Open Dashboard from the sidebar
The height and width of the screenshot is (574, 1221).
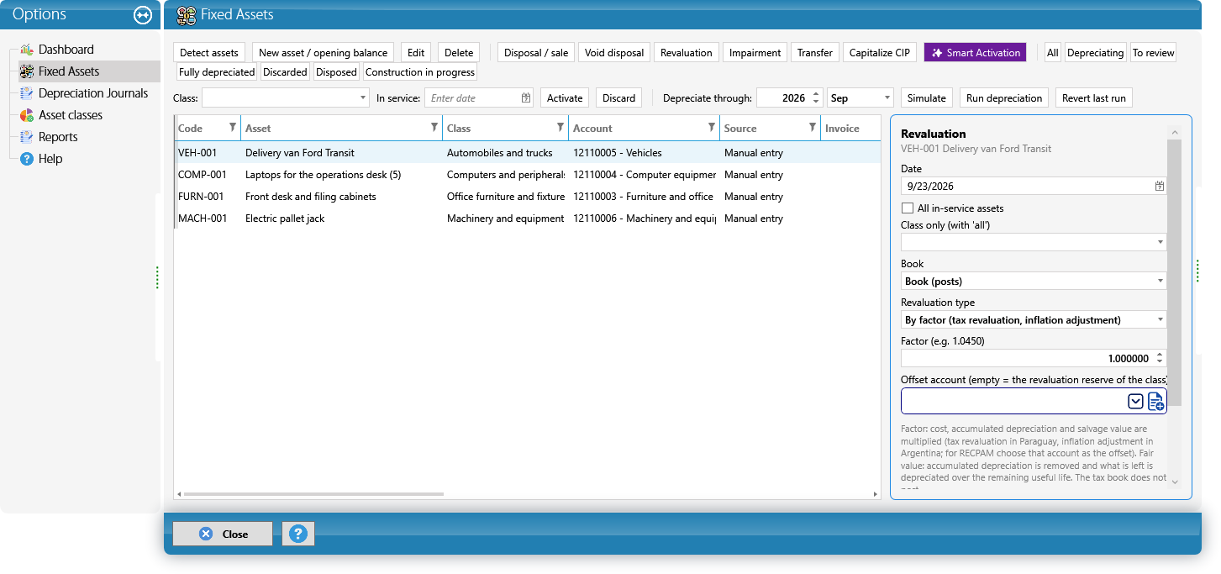pos(66,50)
